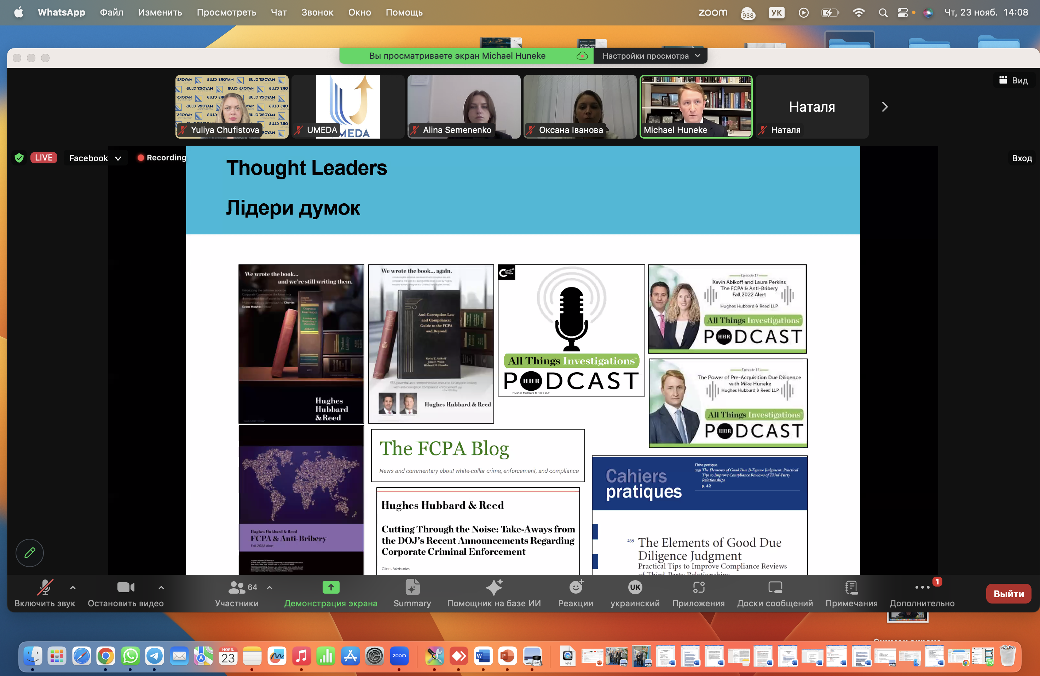This screenshot has width=1040, height=676.
Task: Expand the arrow next to Participants count
Action: pyautogui.click(x=270, y=588)
